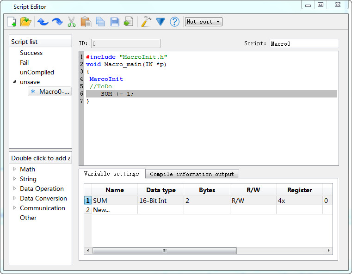Screen dimensions: 352x274
Task: Expand the Data Conversion category
Action: coord(15,198)
